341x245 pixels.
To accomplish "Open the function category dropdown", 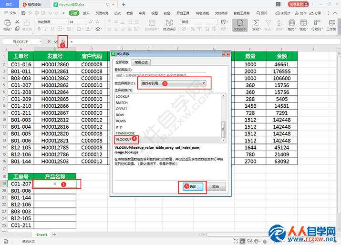I will [x=173, y=83].
